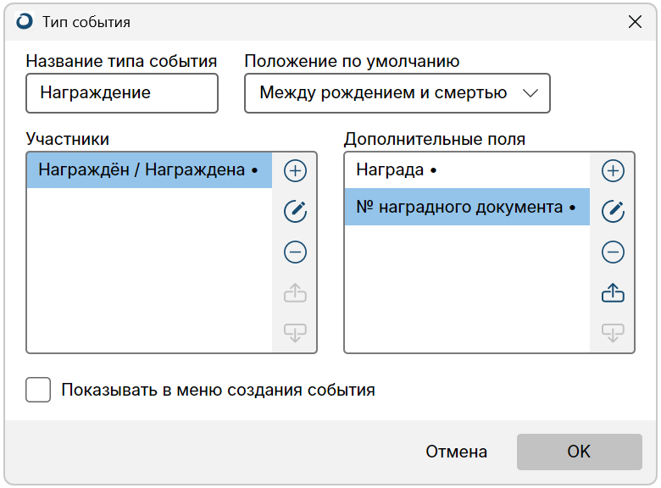Add a new participant with plus icon
The width and height of the screenshot is (661, 488).
tap(295, 171)
